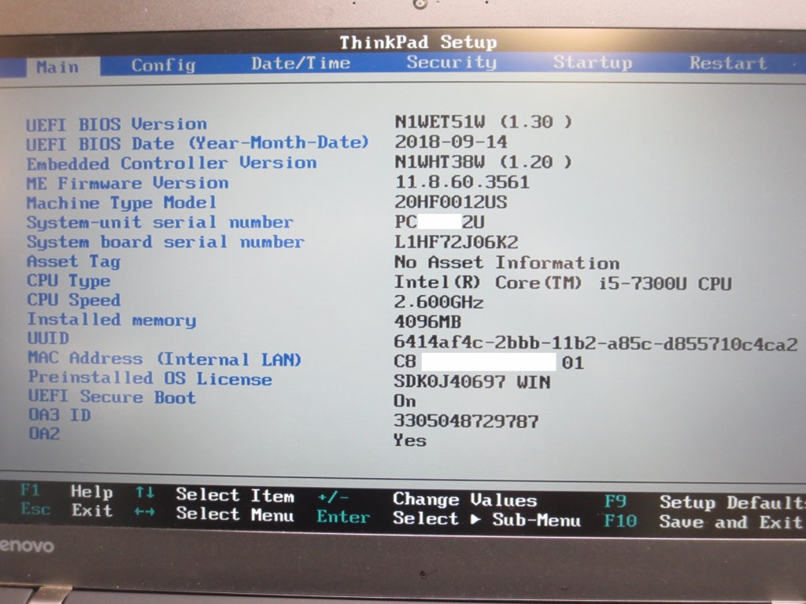Open the Restart tab
This screenshot has height=604, width=806.
coord(728,63)
